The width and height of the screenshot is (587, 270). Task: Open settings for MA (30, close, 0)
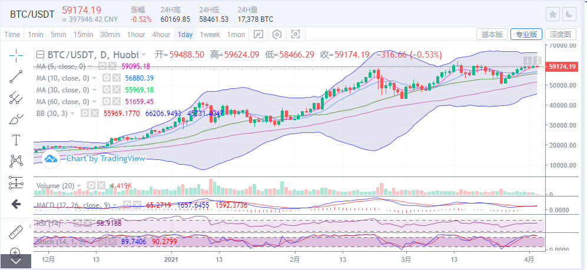[107, 90]
